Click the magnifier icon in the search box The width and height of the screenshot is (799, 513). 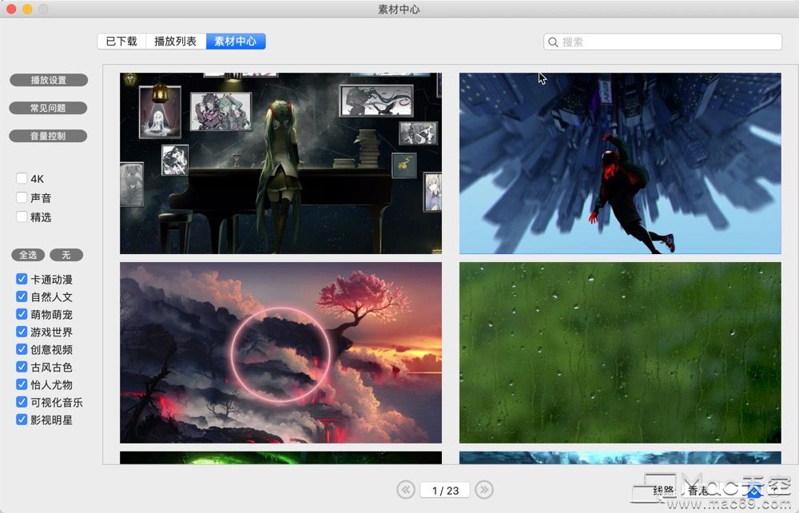coord(553,42)
